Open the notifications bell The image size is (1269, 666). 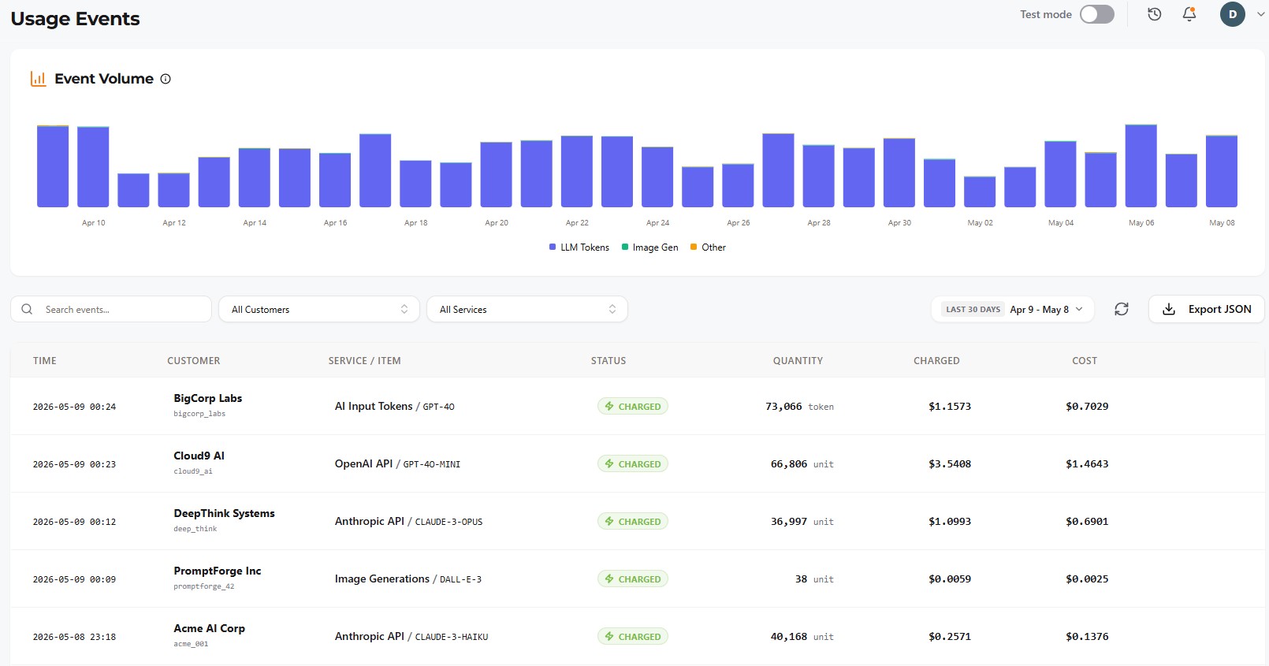click(x=1189, y=14)
